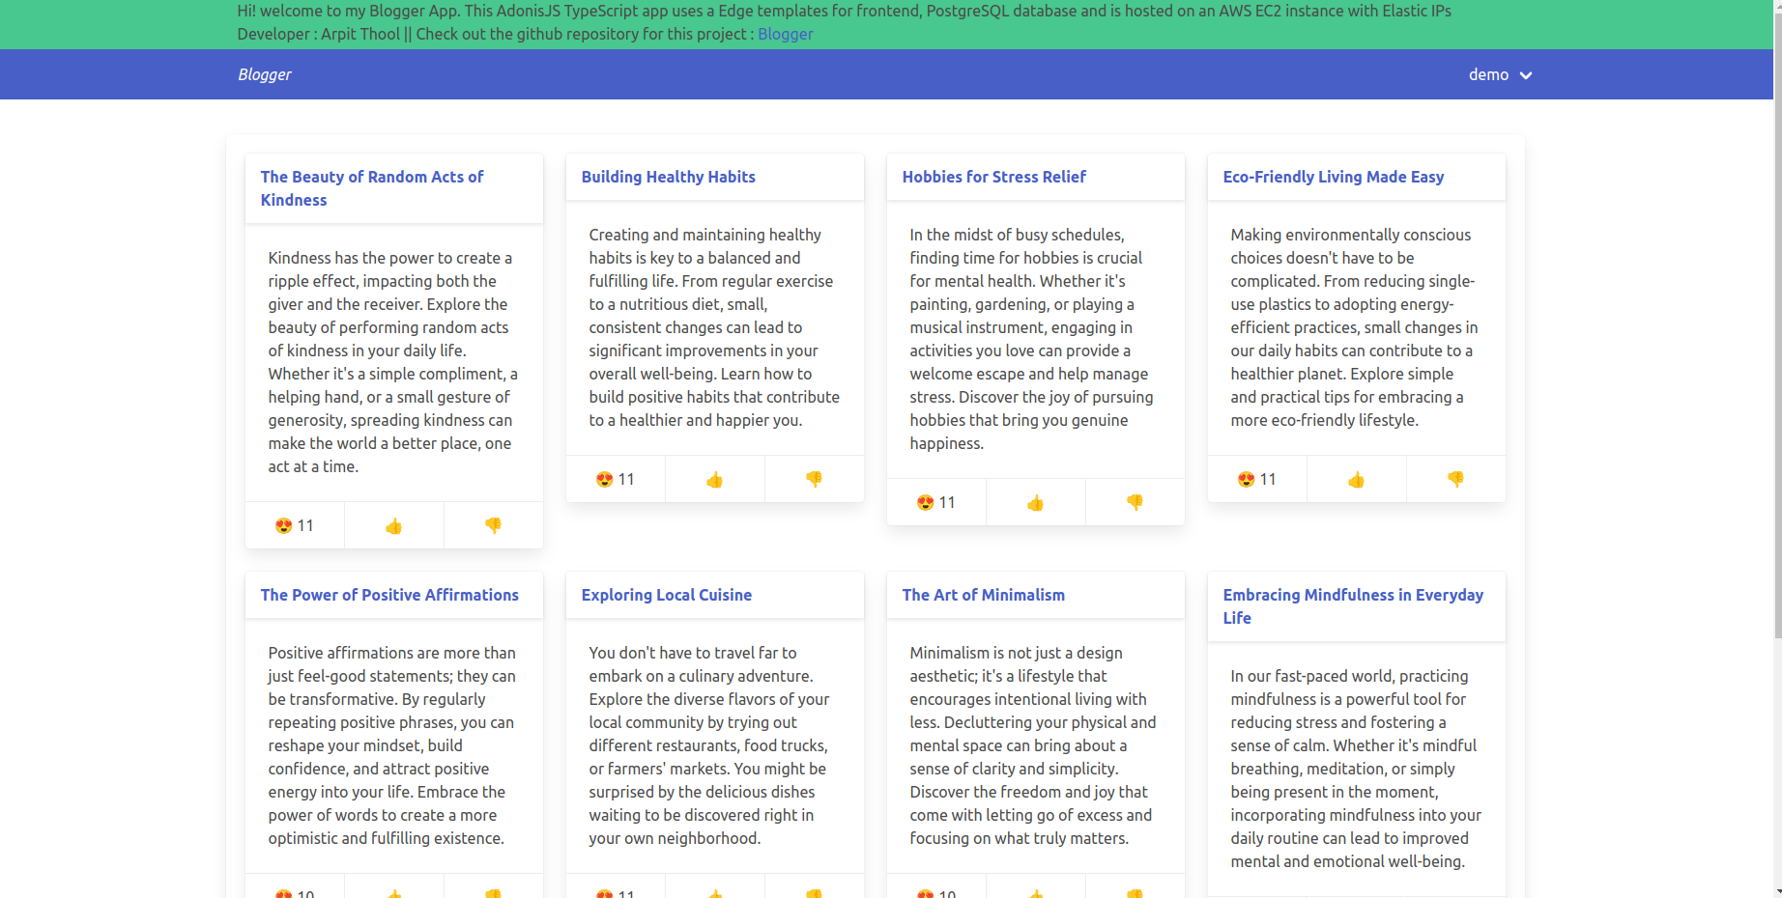The image size is (1782, 898).
Task: Toggle the like on The Beauty of Random Acts of Kindness
Action: [393, 524]
